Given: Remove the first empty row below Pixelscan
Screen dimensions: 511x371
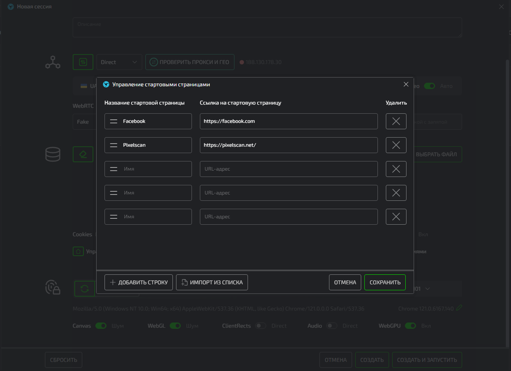Looking at the screenshot, I should click(396, 169).
